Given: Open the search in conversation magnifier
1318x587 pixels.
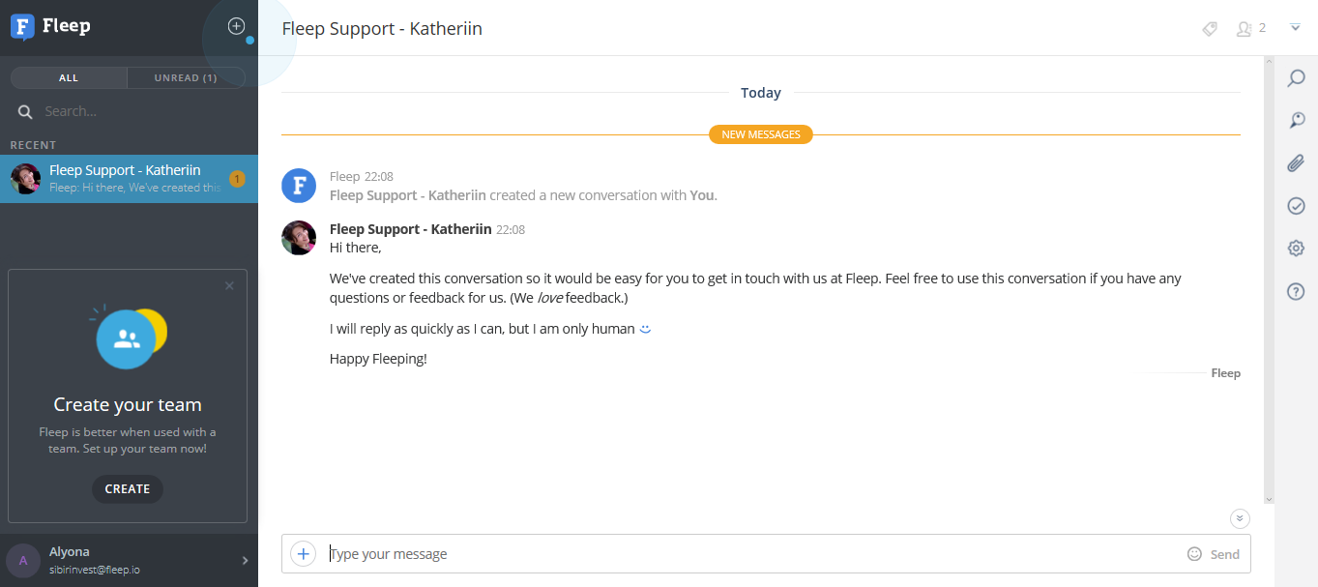Looking at the screenshot, I should pyautogui.click(x=1296, y=78).
